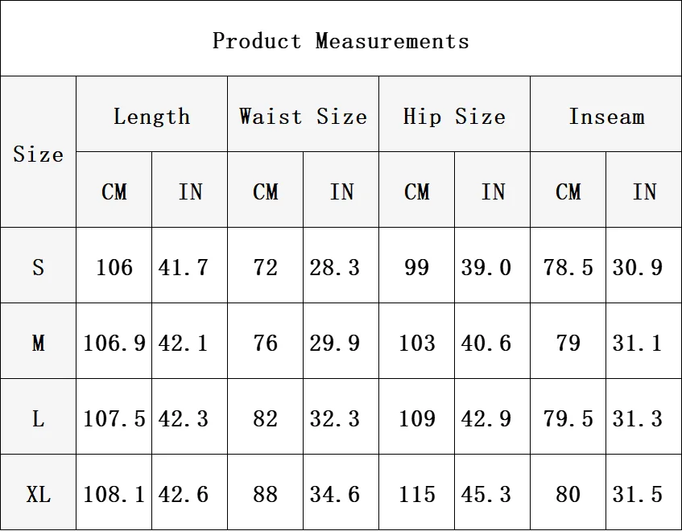This screenshot has width=682, height=531.
Task: Select the Length column header
Action: pyautogui.click(x=151, y=116)
